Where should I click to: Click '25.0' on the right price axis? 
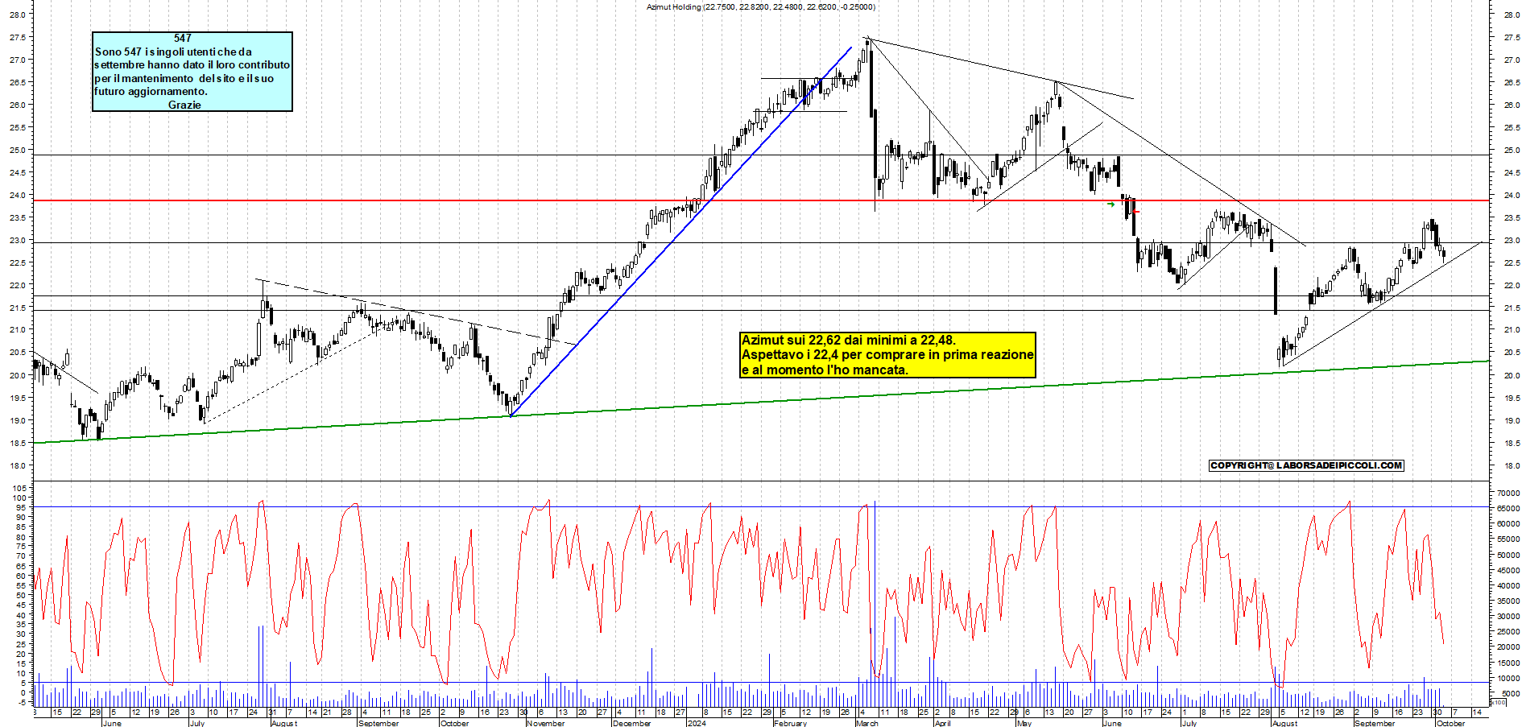pos(1511,150)
